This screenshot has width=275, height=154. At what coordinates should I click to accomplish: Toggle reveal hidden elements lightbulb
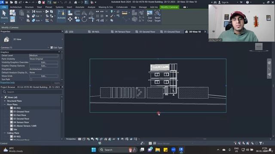click(x=118, y=139)
